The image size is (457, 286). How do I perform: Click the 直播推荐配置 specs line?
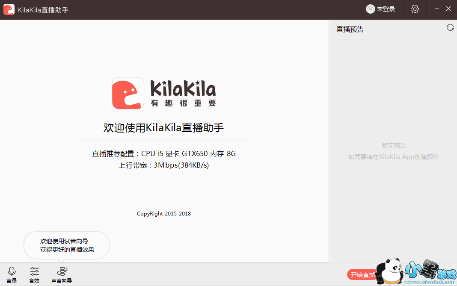coord(164,153)
